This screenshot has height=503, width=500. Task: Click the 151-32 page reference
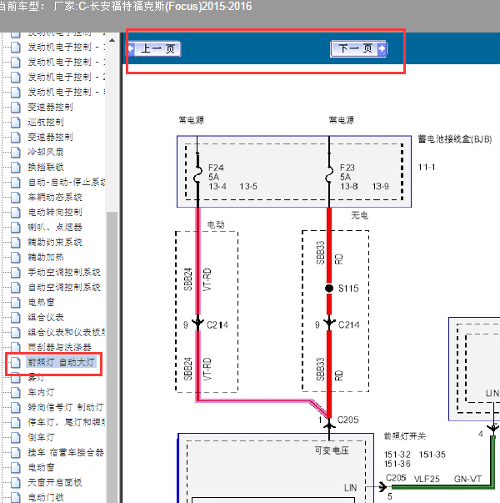[x=397, y=455]
